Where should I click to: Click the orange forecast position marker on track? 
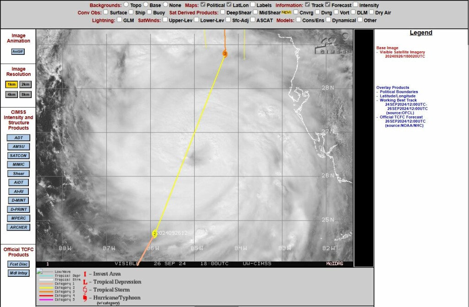tap(225, 54)
